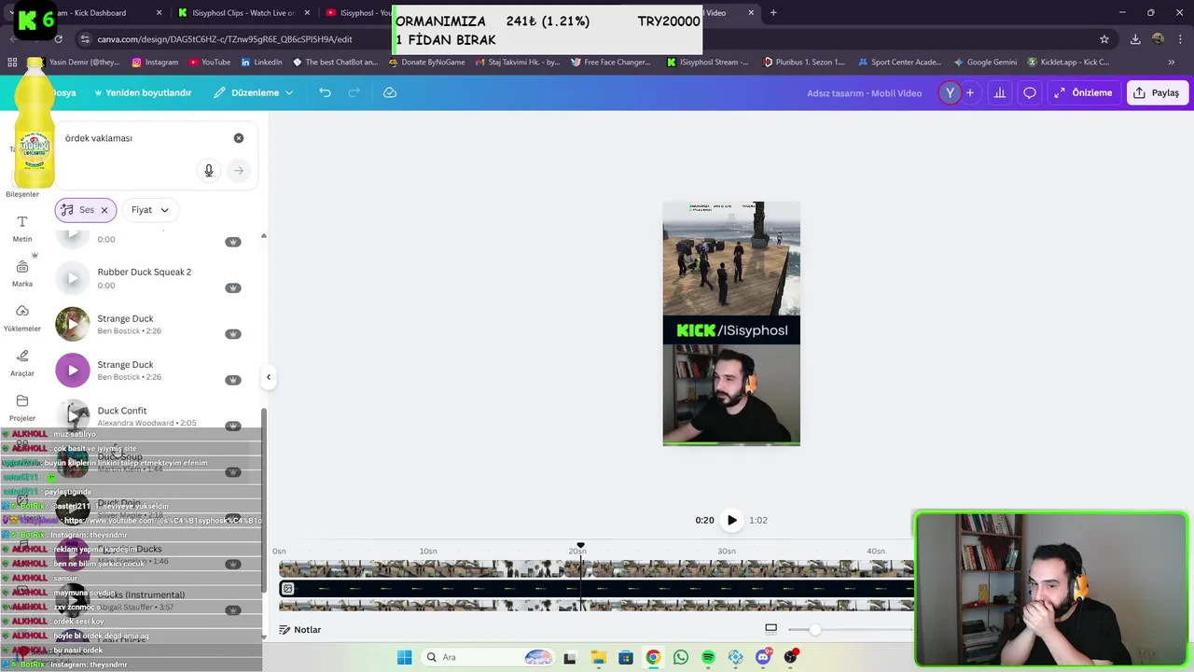Click the timeline playhead marker
The image size is (1194, 672).
[x=580, y=545]
